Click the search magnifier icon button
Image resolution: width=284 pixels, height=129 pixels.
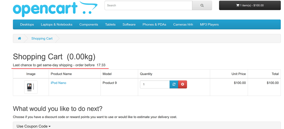[x=202, y=5]
